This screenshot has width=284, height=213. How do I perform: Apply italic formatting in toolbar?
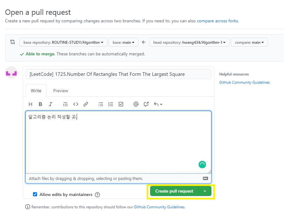point(50,104)
